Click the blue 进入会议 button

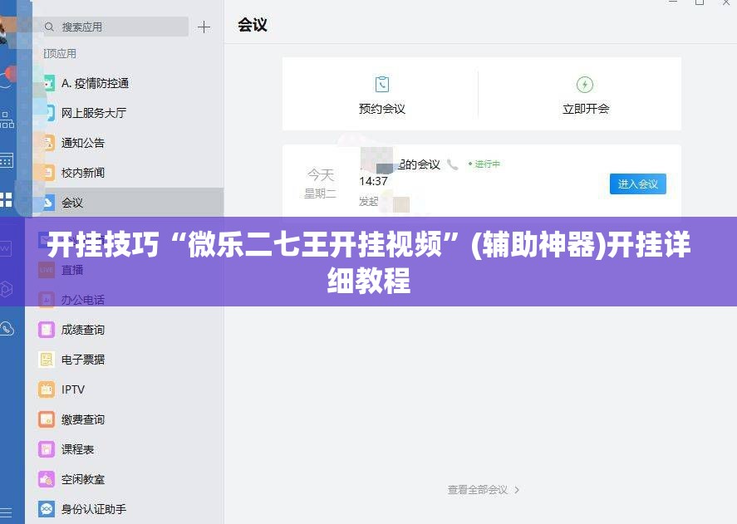click(638, 184)
